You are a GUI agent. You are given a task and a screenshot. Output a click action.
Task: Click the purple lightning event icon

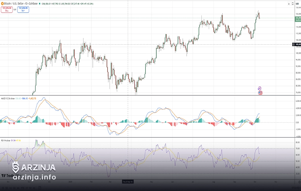[259, 88]
